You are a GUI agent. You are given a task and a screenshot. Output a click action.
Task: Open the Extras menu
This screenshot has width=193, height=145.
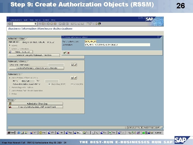coord(38,20)
